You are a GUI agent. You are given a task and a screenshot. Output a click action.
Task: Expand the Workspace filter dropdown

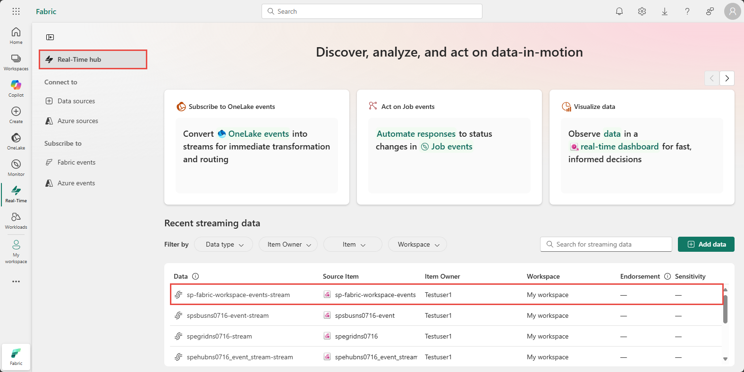pos(417,244)
